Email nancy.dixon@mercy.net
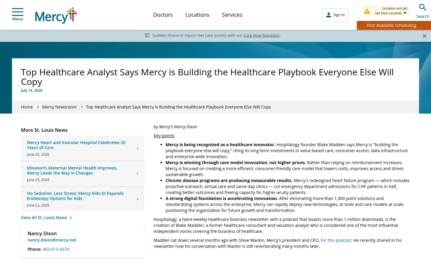This screenshot has height=269, width=431. pyautogui.click(x=52, y=240)
